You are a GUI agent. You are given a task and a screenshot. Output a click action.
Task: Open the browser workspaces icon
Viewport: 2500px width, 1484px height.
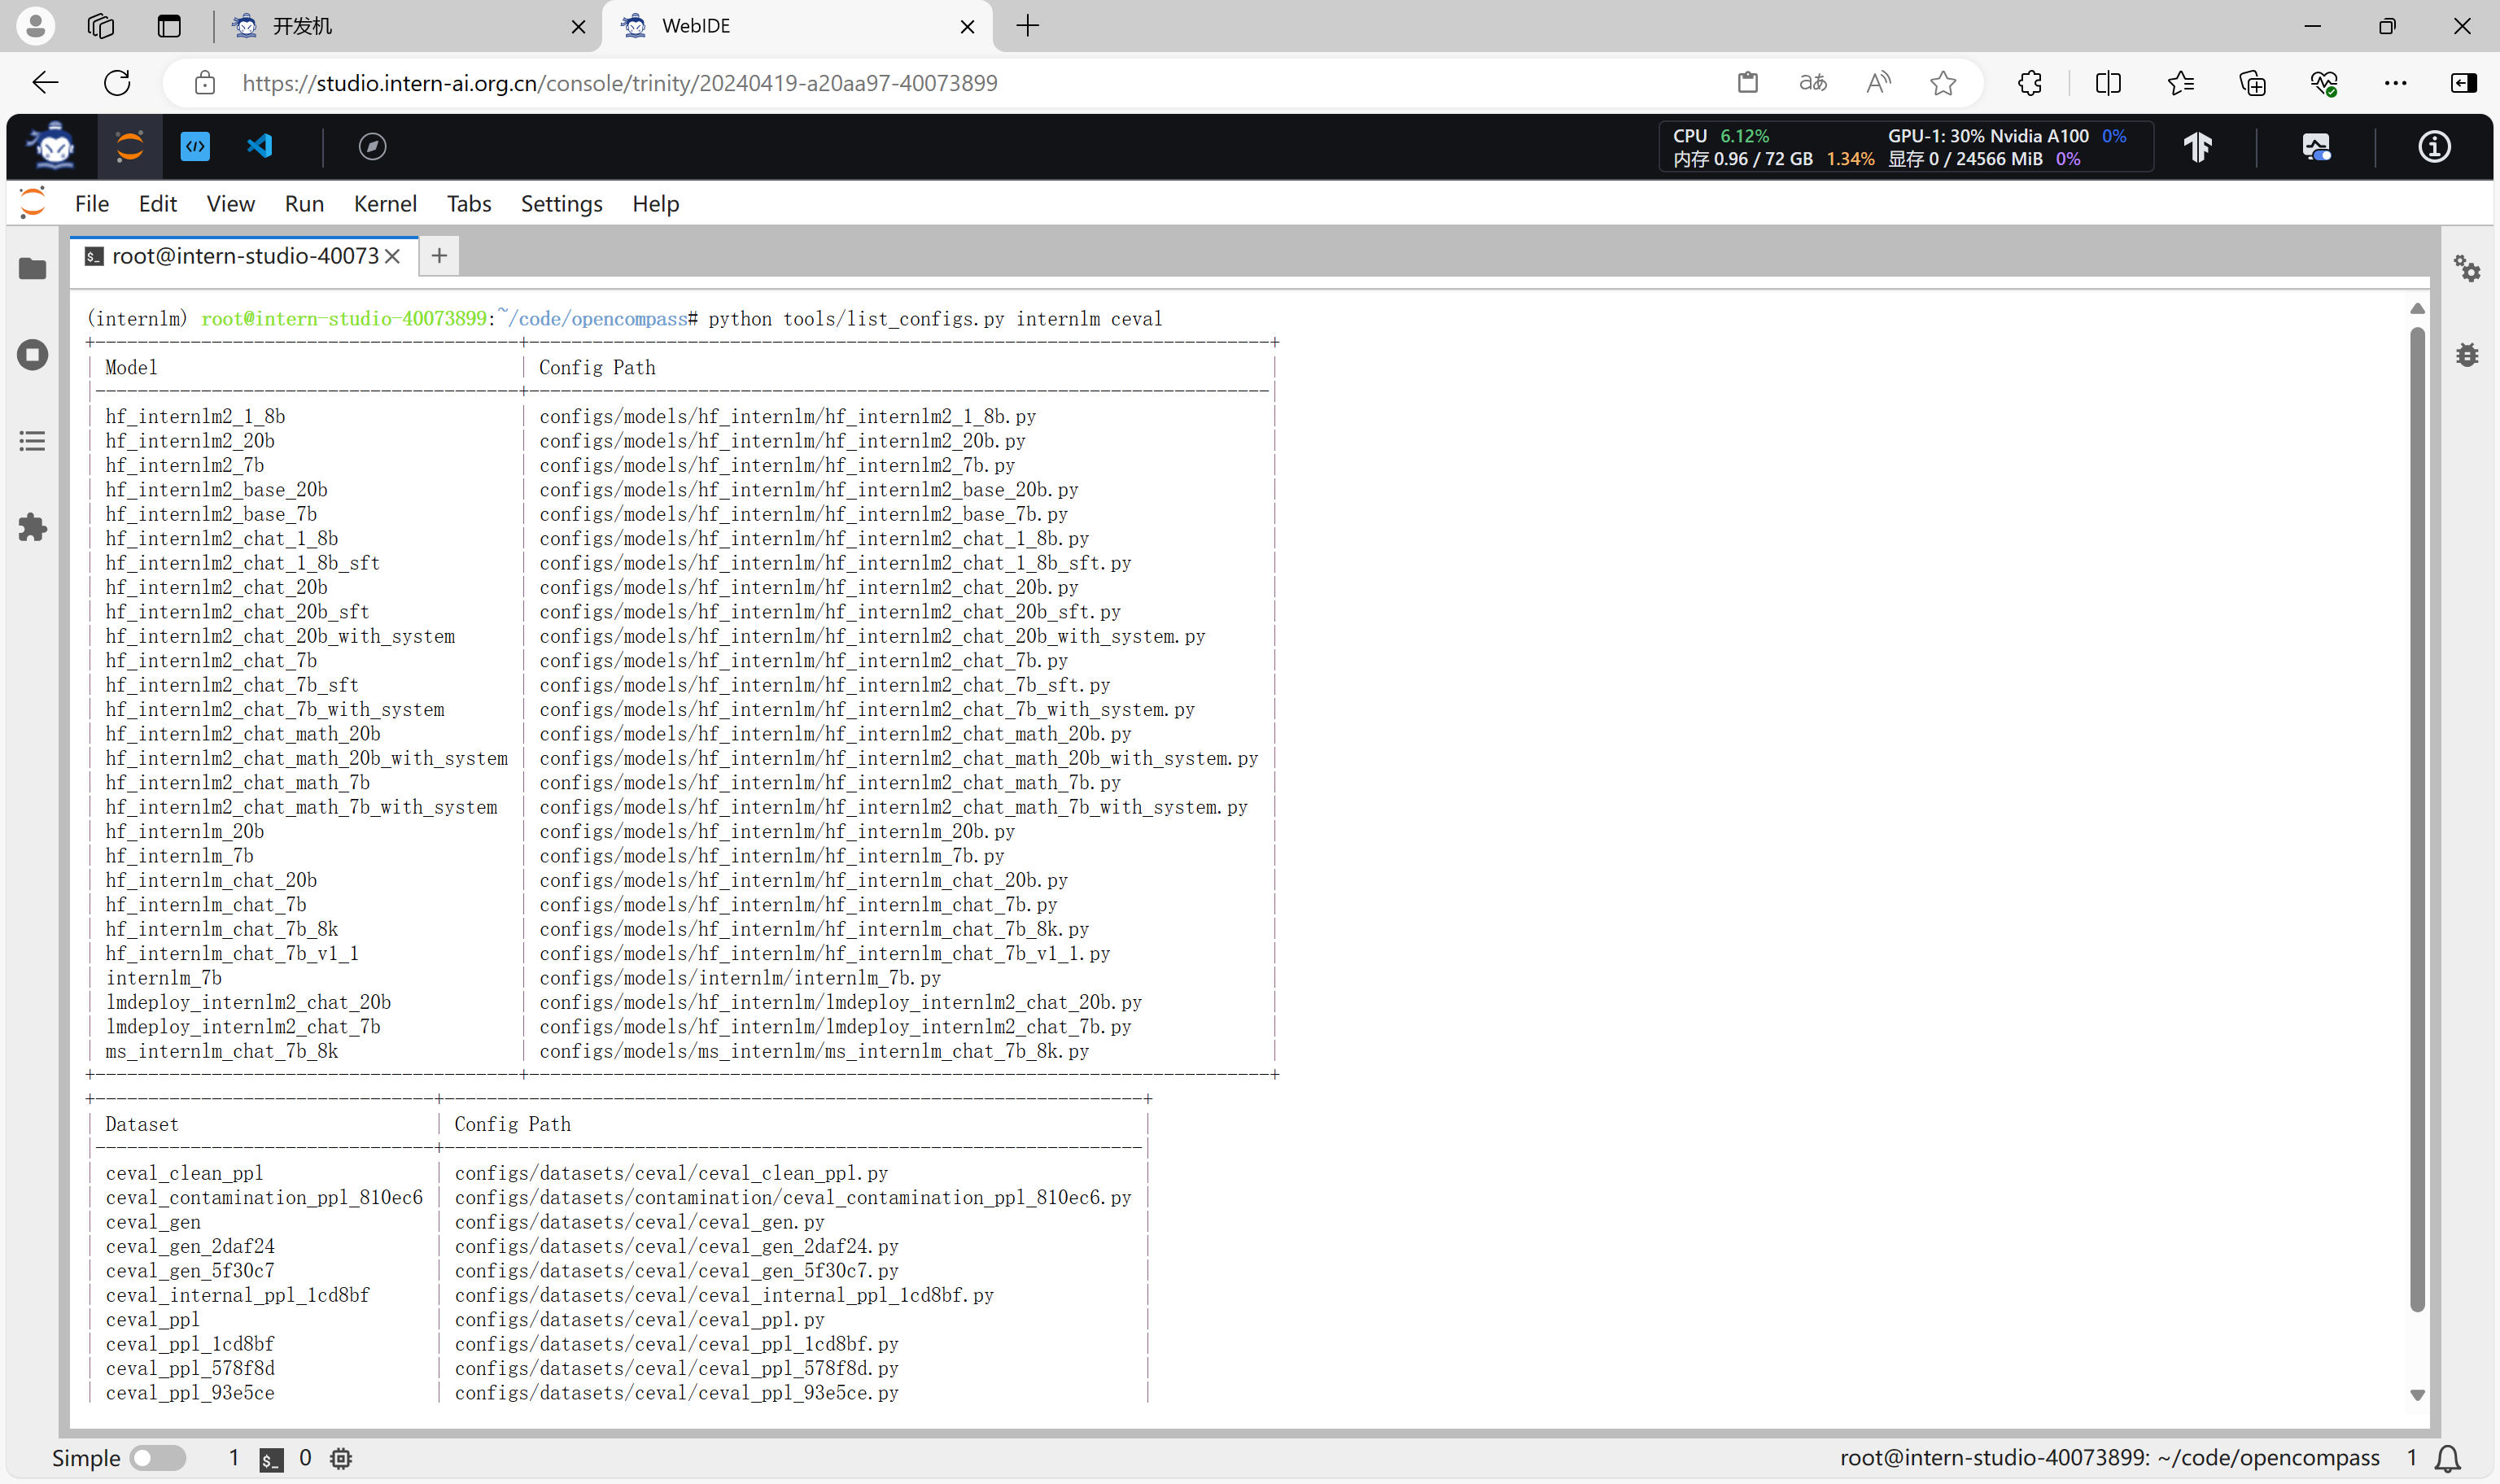(x=101, y=26)
